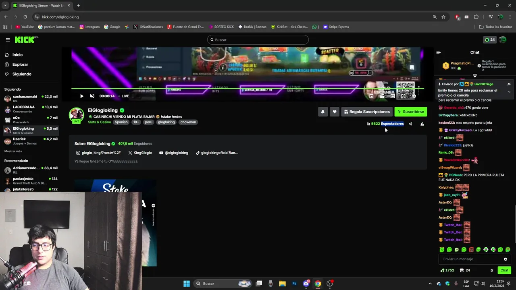Open the Kick balance 24 badge

click(490, 40)
